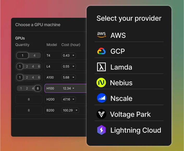Set H100 quantity to 1
This screenshot has width=184, height=151.
click(21, 88)
